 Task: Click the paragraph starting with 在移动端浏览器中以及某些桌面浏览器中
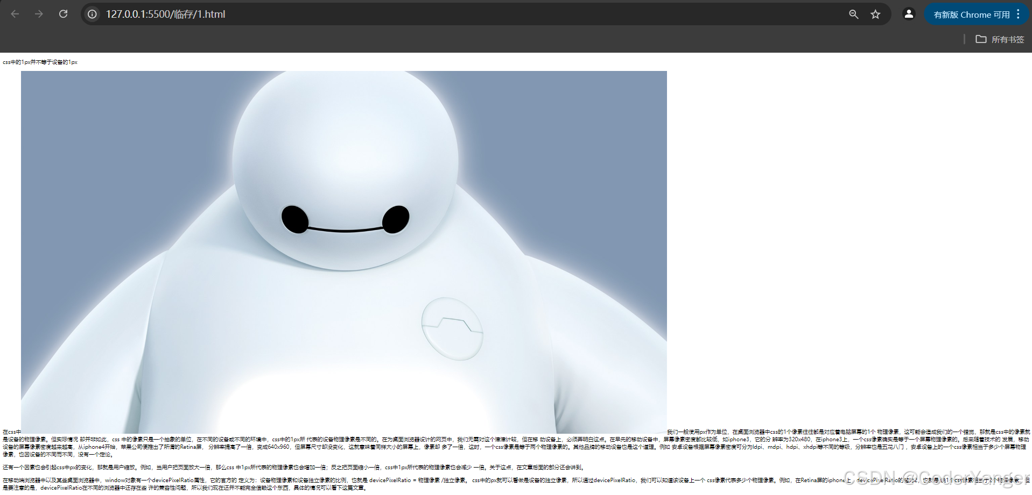(516, 484)
